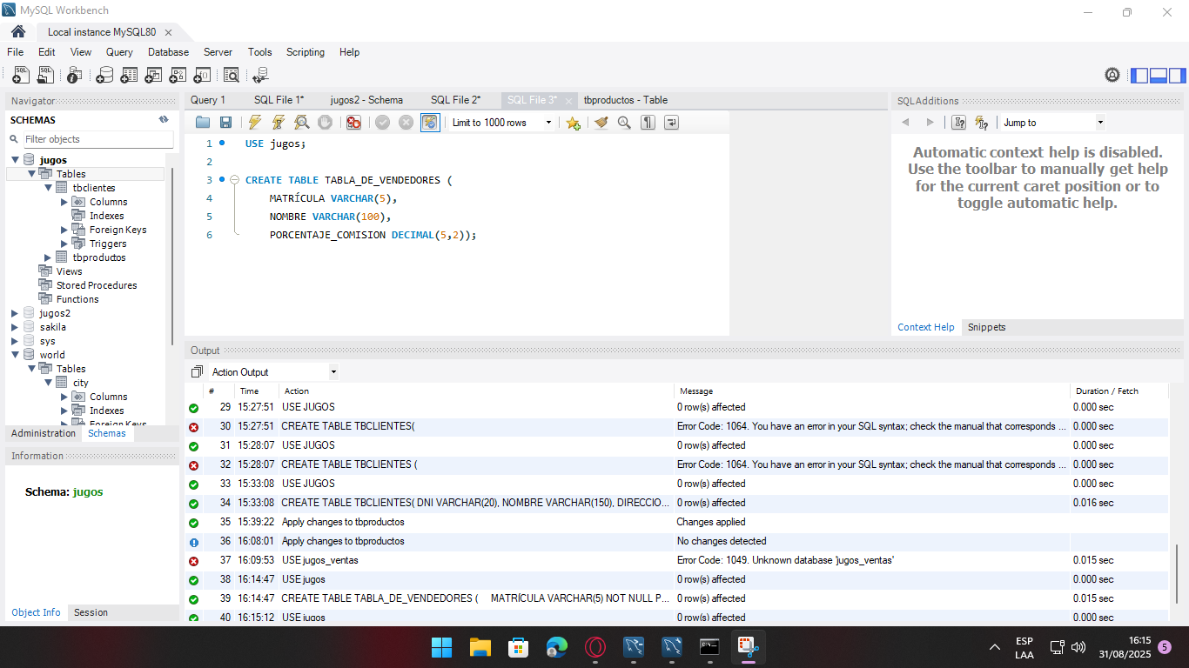Screen dimensions: 1189x668
Task: Toggle left sidebar panel visibility
Action: point(1139,75)
